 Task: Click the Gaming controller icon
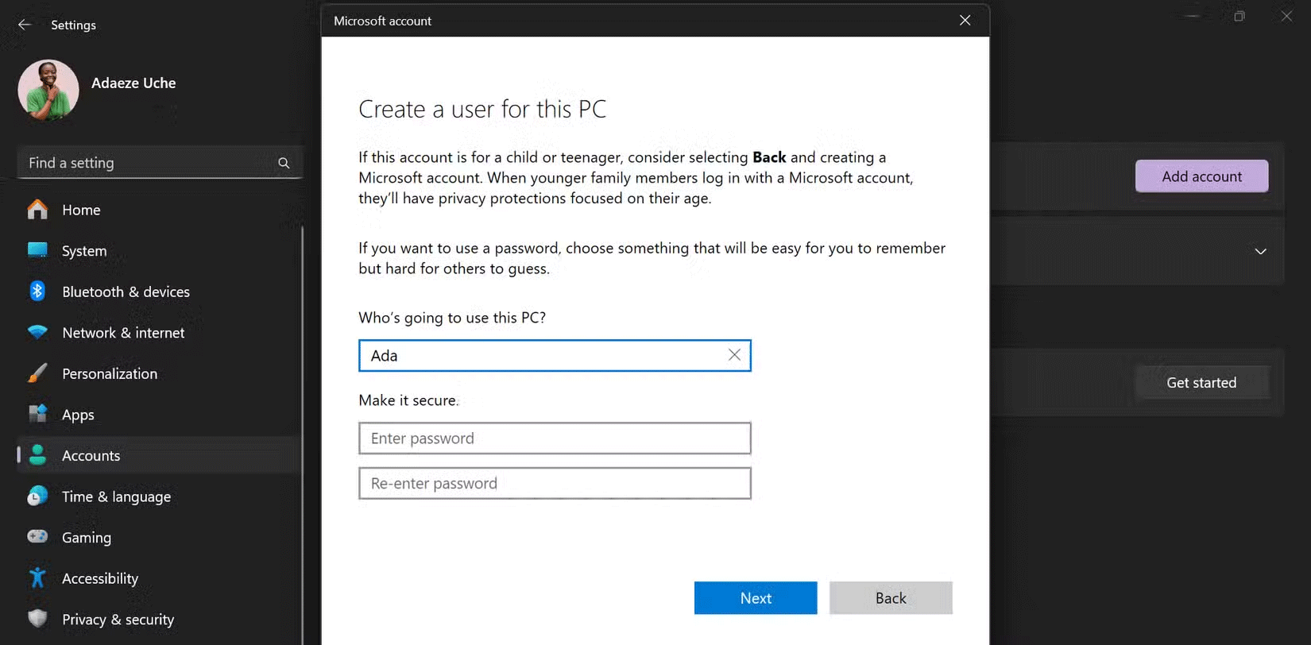[x=37, y=537]
